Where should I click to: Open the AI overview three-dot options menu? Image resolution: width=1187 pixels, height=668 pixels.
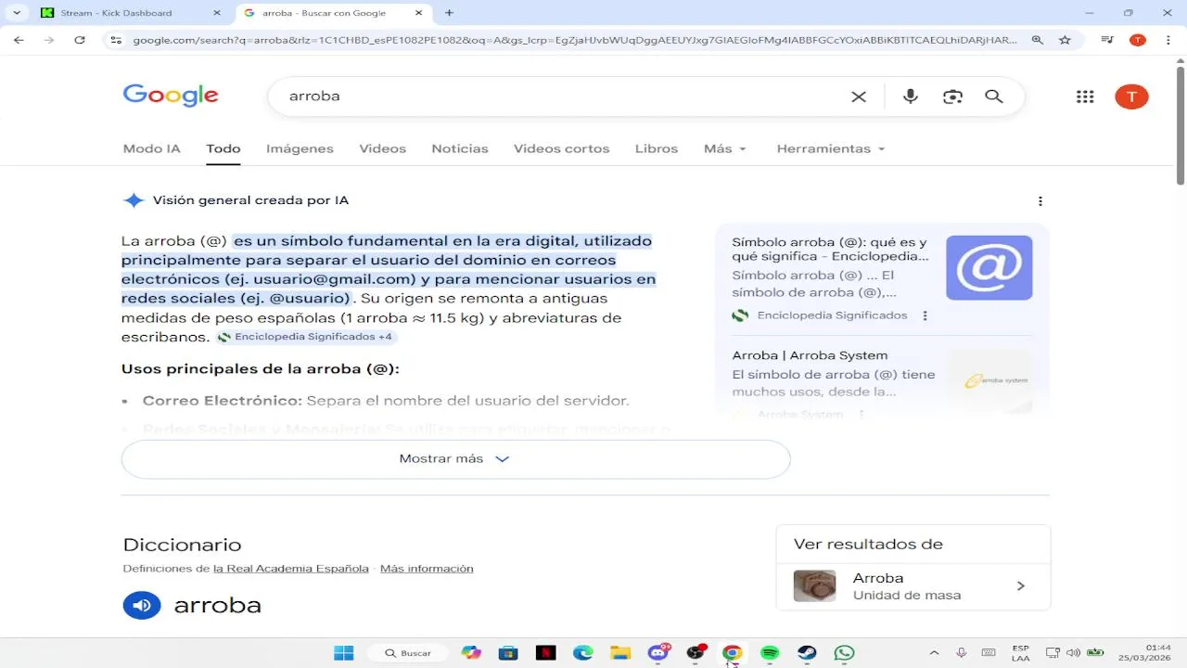(x=1040, y=201)
